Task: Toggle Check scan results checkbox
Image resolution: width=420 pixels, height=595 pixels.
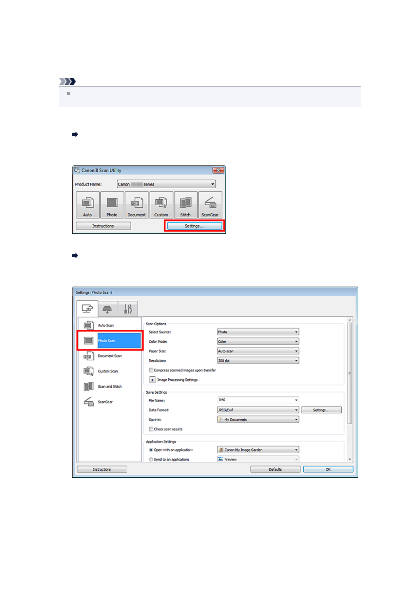Action: click(x=151, y=429)
